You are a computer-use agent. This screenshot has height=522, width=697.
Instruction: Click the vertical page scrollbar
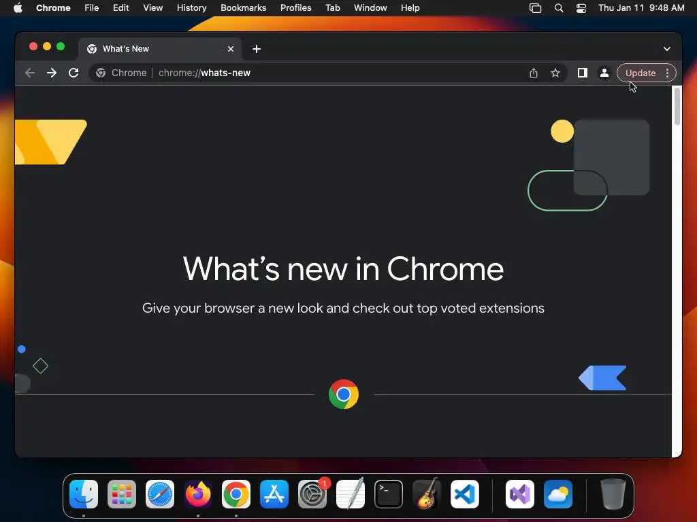pos(677,107)
